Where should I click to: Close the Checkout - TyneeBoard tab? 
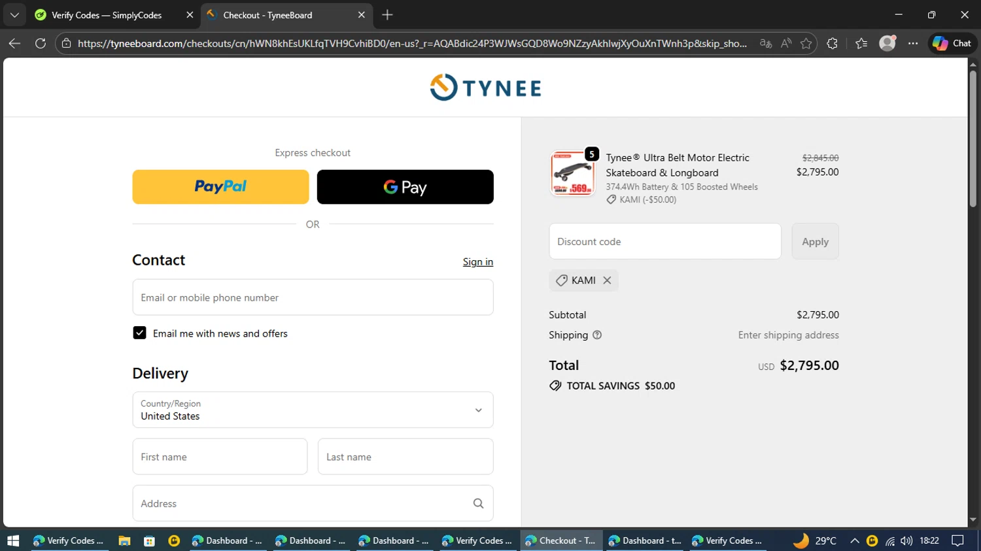tap(362, 14)
